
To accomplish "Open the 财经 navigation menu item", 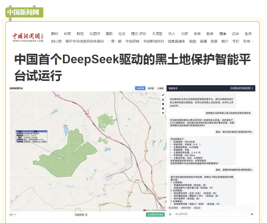I will point(80,34).
